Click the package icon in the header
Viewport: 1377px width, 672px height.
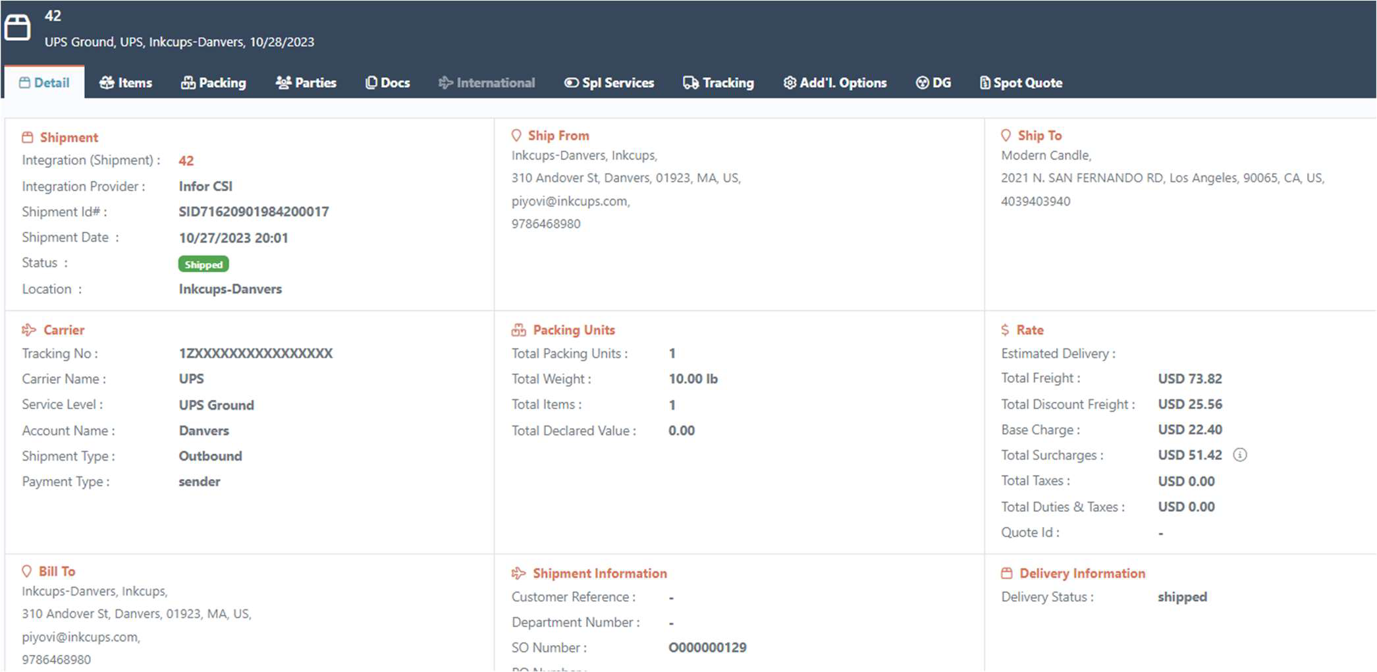point(18,28)
